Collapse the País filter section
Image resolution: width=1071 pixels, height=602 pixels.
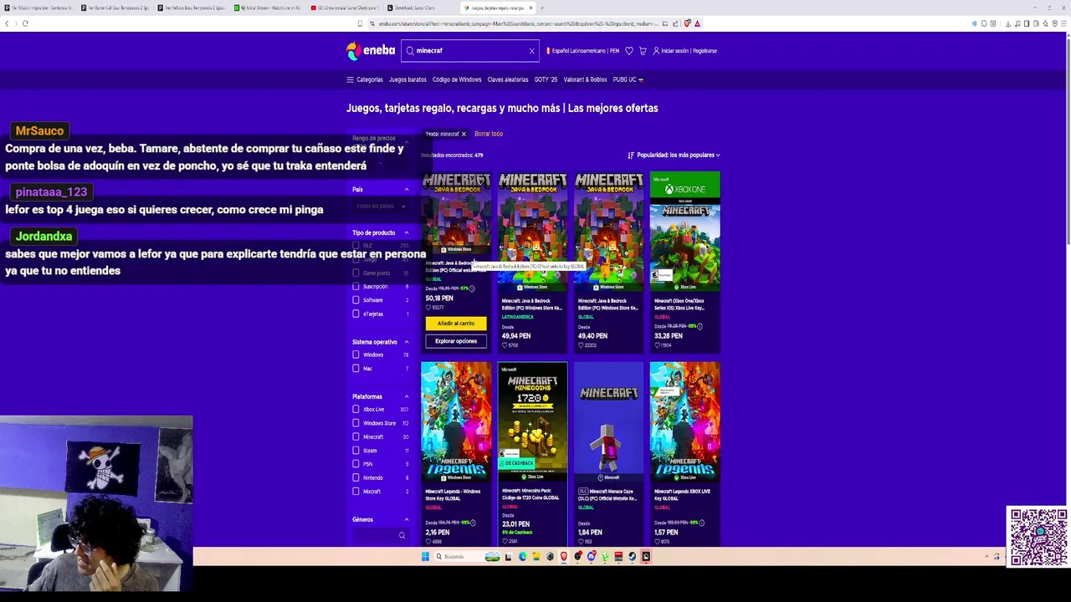tap(407, 190)
